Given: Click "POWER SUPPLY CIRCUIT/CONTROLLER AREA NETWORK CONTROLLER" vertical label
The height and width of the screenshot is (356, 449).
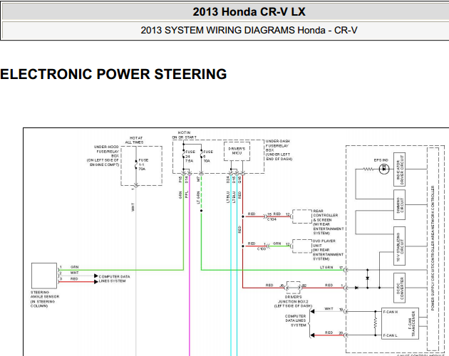Looking at the screenshot, I should click(433, 248).
